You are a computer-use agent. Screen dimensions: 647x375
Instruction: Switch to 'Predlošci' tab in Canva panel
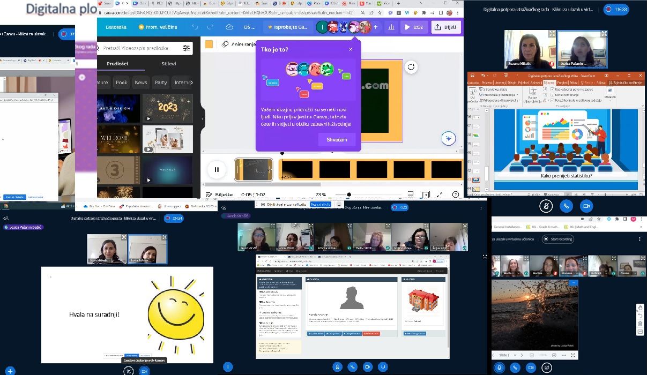click(x=117, y=63)
